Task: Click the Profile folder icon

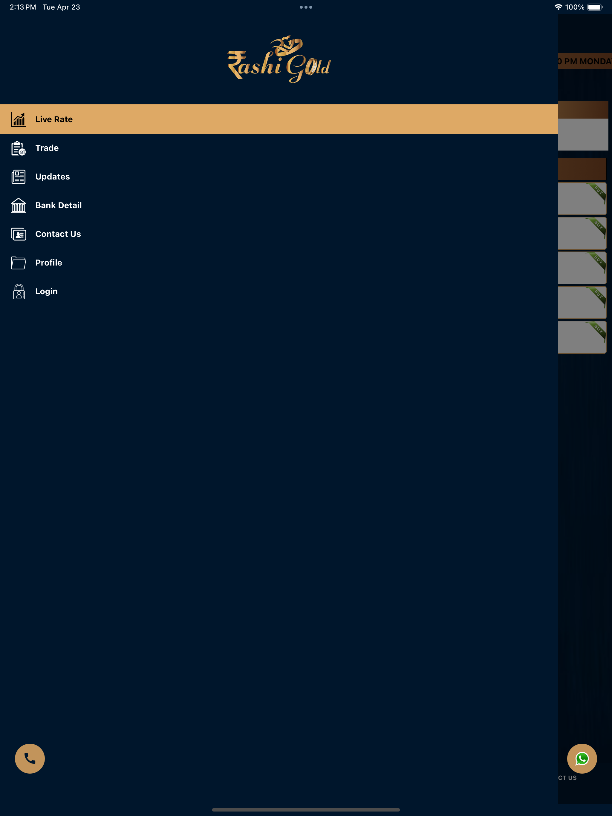Action: coord(19,263)
